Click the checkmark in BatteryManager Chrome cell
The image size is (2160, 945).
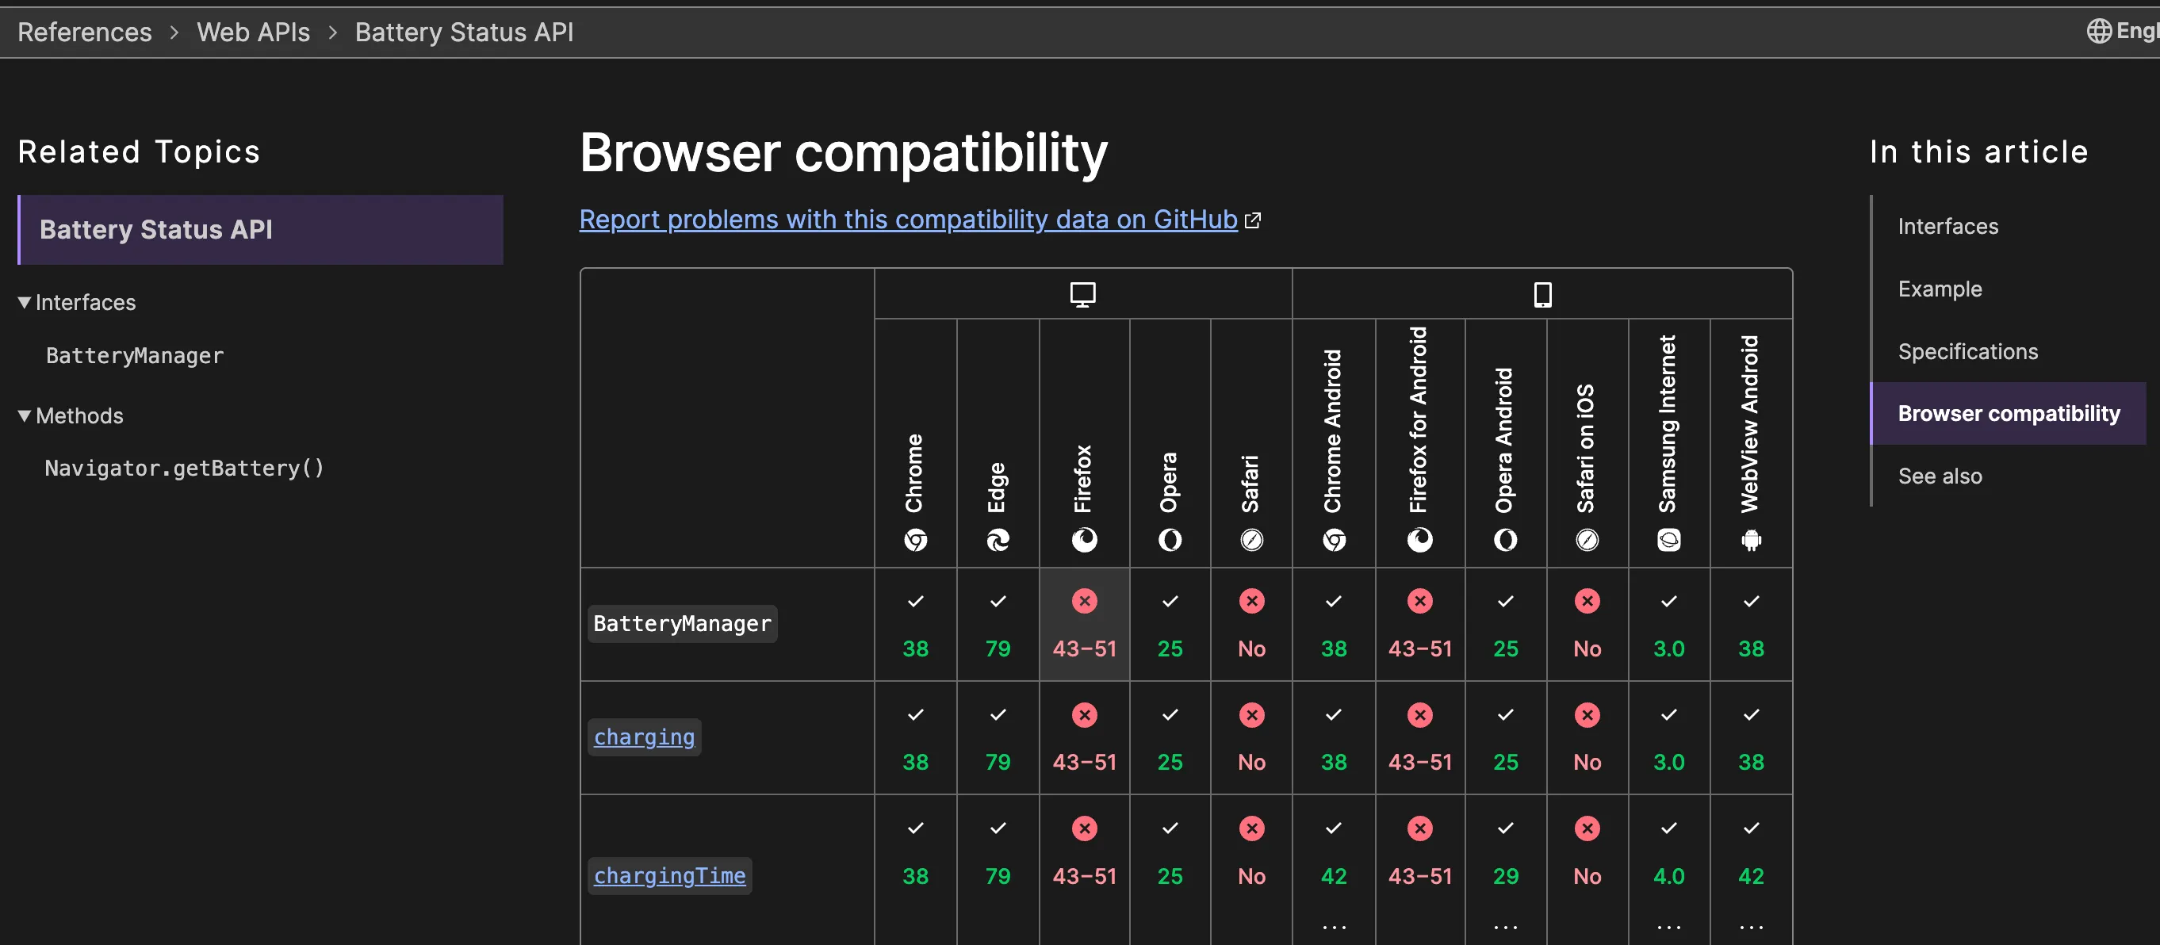pyautogui.click(x=915, y=601)
